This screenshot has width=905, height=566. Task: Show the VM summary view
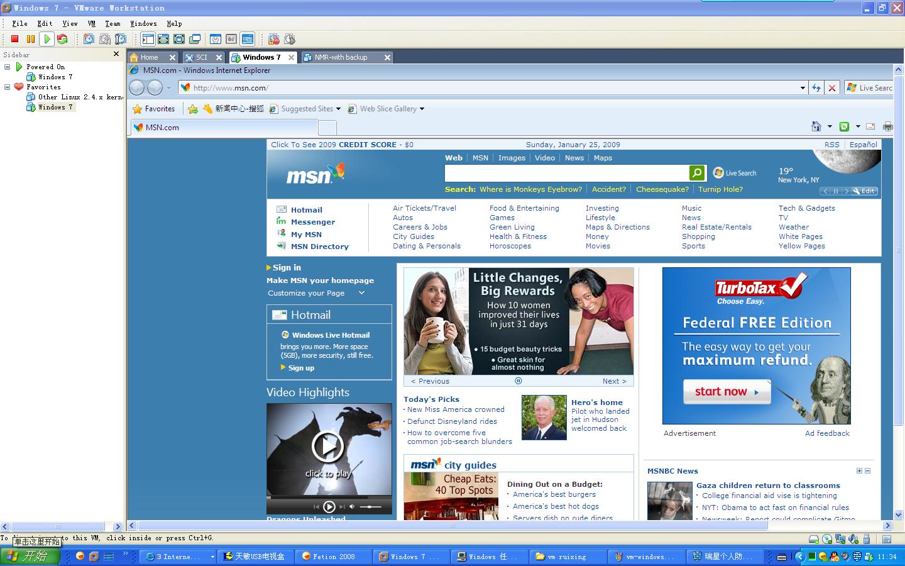(x=216, y=39)
